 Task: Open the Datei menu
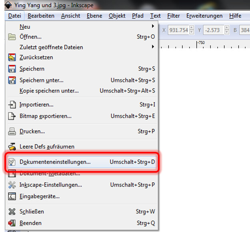click(x=14, y=16)
